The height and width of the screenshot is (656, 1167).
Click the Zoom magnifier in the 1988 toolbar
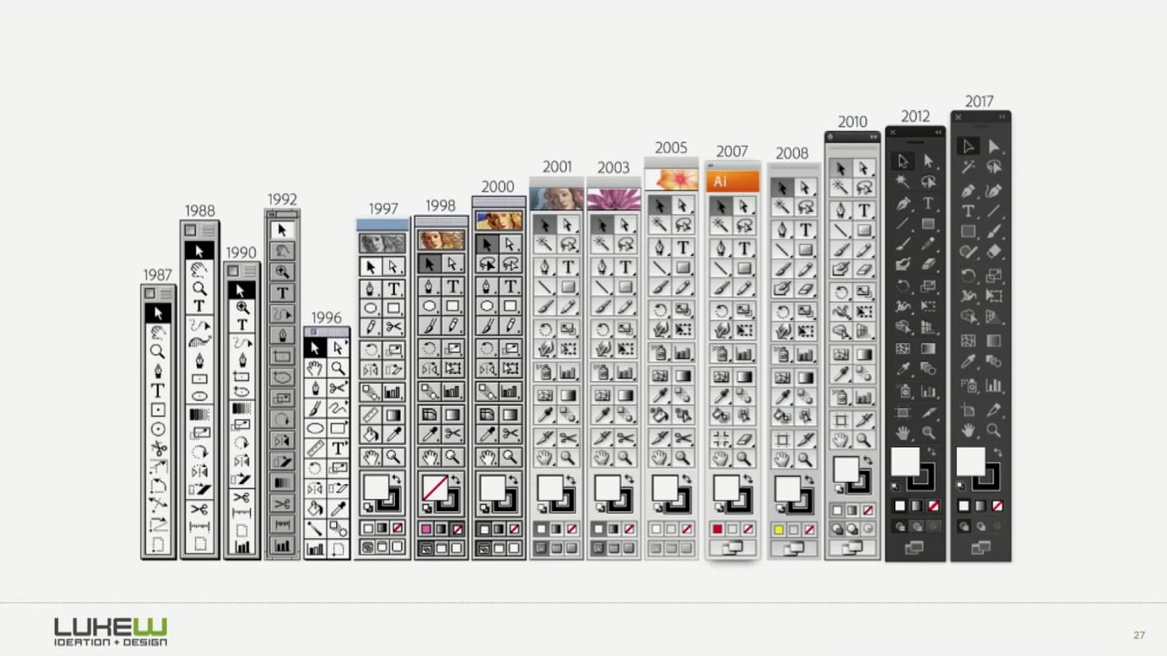click(200, 288)
